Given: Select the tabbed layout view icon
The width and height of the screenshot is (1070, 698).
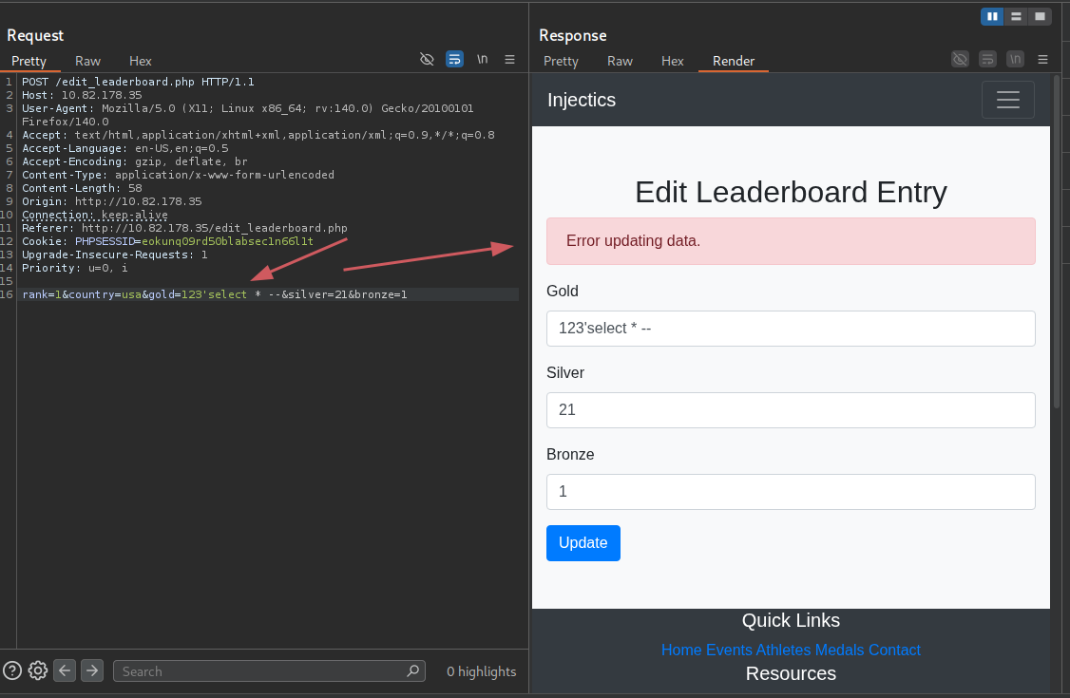Looking at the screenshot, I should click(1041, 16).
